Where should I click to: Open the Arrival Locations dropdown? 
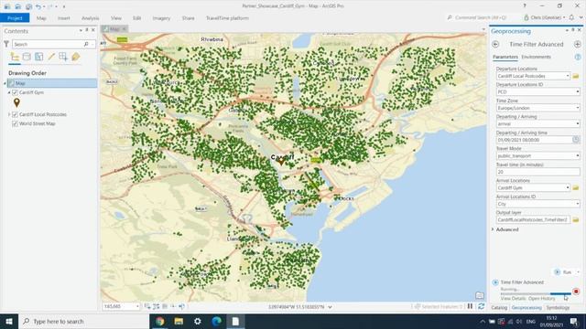(x=568, y=187)
